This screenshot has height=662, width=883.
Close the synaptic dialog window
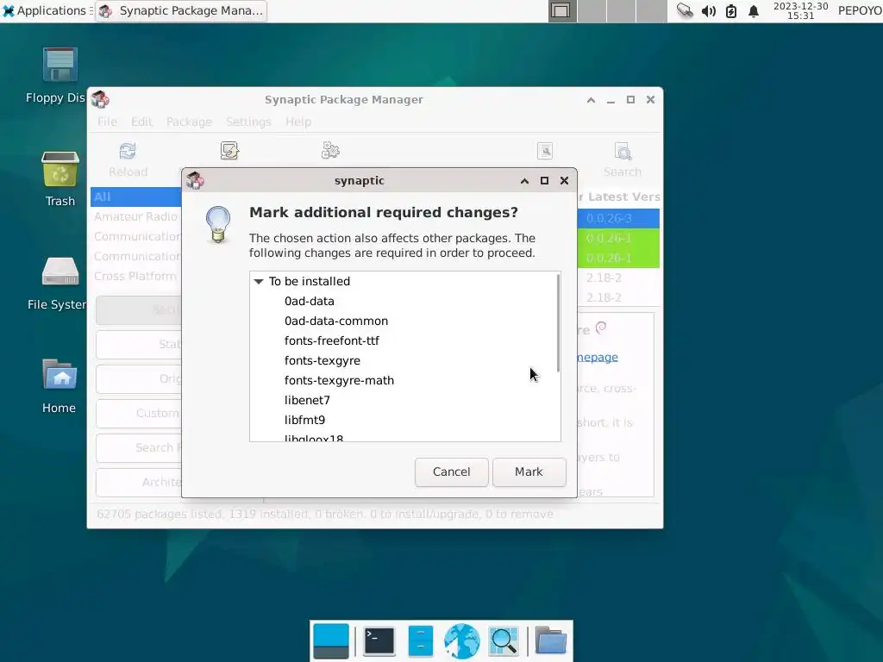click(x=564, y=181)
